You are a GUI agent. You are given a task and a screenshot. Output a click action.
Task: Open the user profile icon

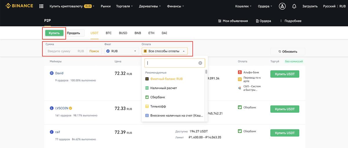282,6
